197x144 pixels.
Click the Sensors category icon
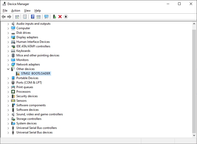pos(13,101)
